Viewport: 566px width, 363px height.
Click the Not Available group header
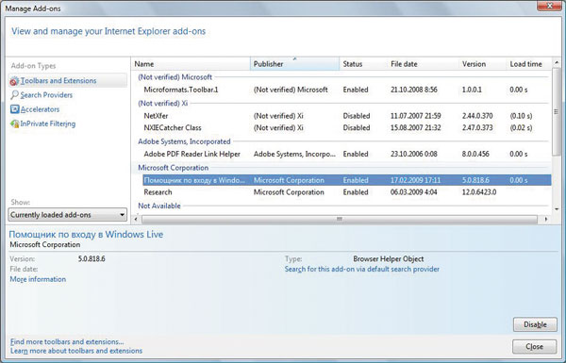pyautogui.click(x=159, y=206)
